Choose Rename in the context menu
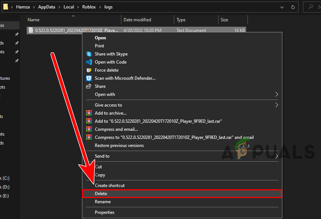 (x=103, y=202)
